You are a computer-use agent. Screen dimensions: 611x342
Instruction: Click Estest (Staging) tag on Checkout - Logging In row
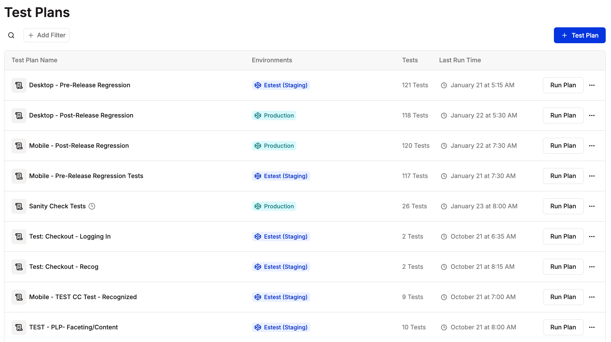coord(281,237)
